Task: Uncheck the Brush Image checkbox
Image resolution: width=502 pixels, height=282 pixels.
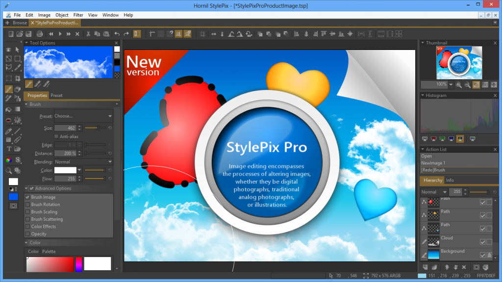Action: click(28, 197)
